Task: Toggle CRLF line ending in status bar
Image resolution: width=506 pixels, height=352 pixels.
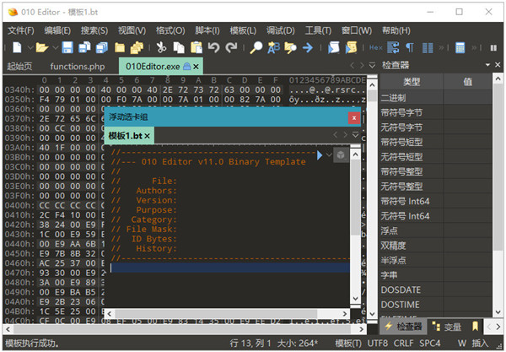Action: tap(404, 344)
